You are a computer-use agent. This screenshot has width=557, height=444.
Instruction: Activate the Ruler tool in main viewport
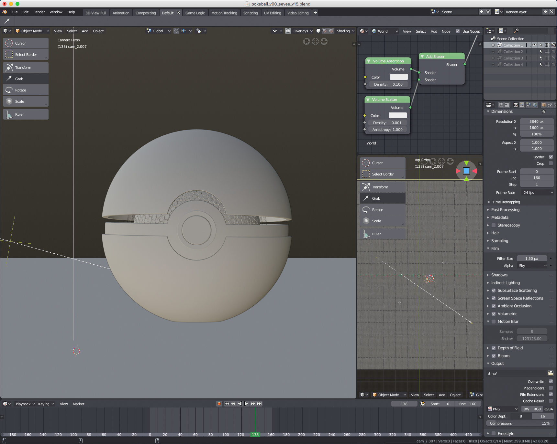26,114
